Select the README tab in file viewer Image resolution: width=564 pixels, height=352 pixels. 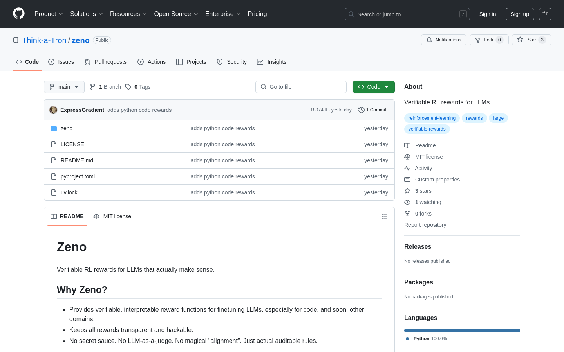(x=67, y=217)
